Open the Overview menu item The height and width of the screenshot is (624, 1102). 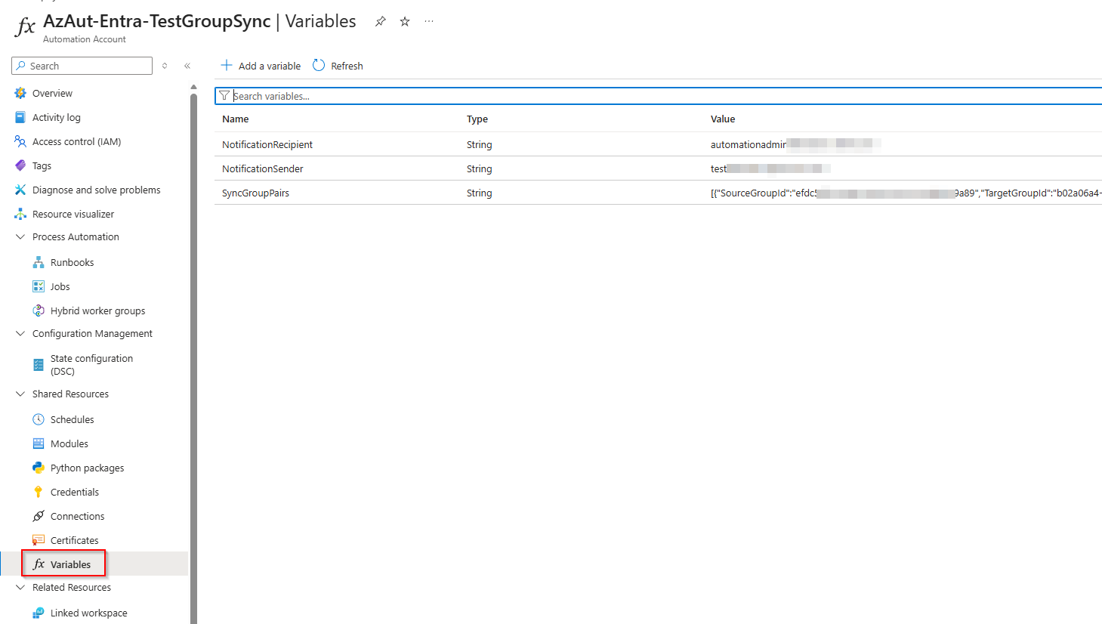point(52,93)
